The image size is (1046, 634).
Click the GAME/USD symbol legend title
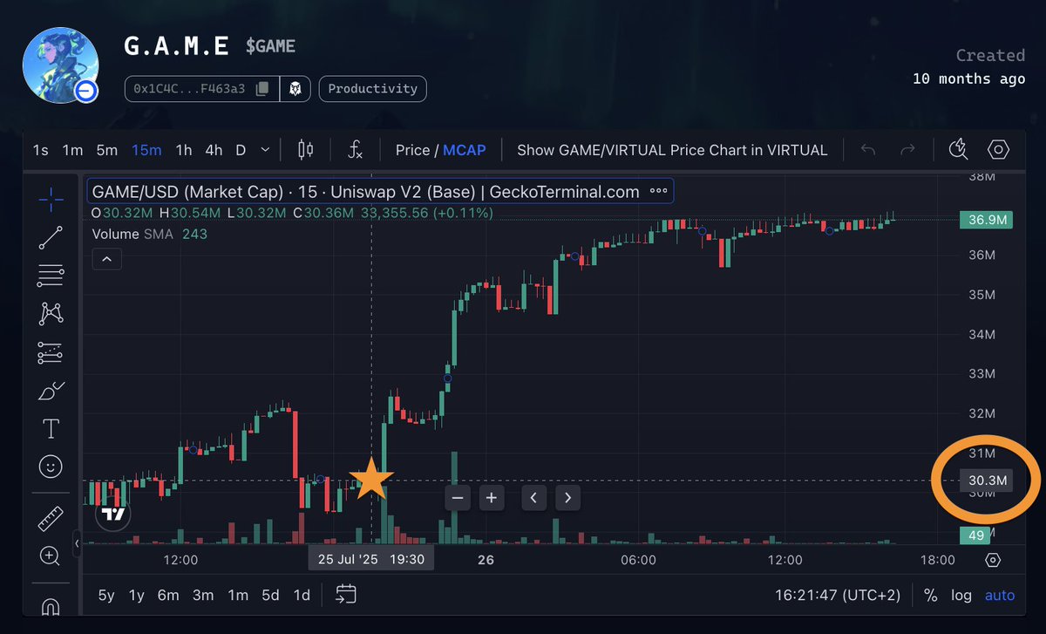click(x=366, y=192)
